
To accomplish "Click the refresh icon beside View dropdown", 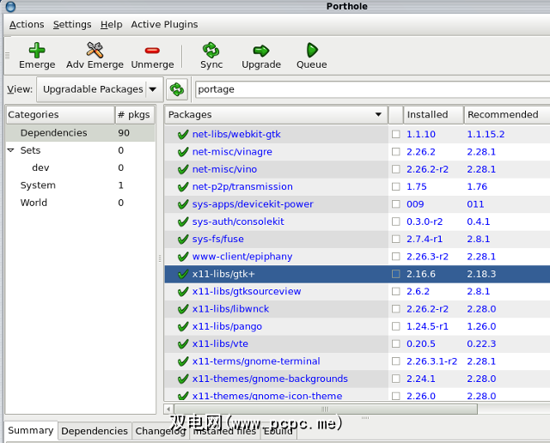I will [177, 89].
